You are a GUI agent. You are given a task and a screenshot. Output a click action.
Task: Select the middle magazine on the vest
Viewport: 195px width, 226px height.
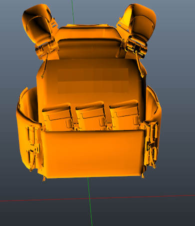(91, 115)
